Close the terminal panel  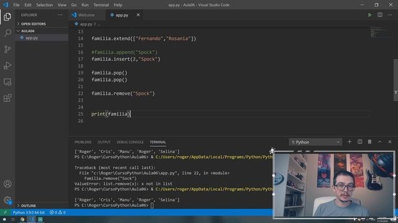390,142
